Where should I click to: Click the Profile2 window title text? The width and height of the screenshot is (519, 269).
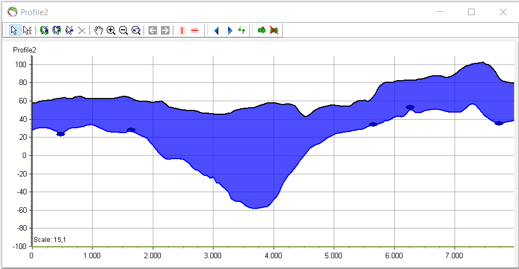[35, 12]
